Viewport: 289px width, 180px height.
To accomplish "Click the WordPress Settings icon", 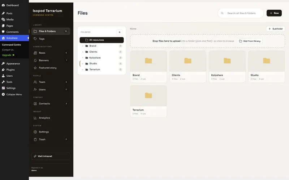I will (3, 88).
